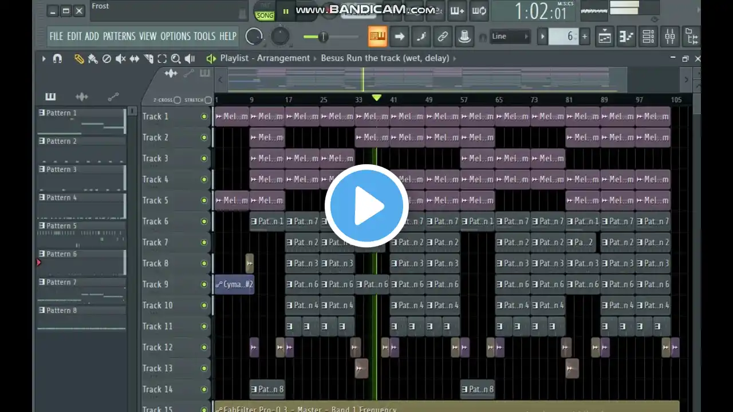Select Pattern 5 in the picker list
Screen dimensions: 733x412
(x=81, y=235)
